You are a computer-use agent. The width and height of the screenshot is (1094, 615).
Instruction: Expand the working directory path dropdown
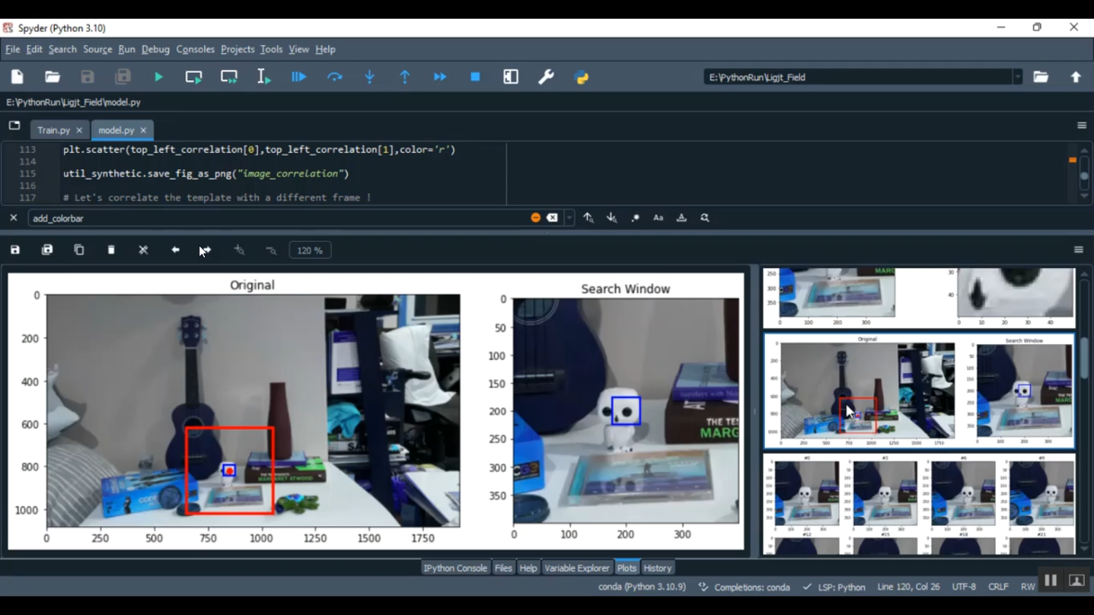1017,77
